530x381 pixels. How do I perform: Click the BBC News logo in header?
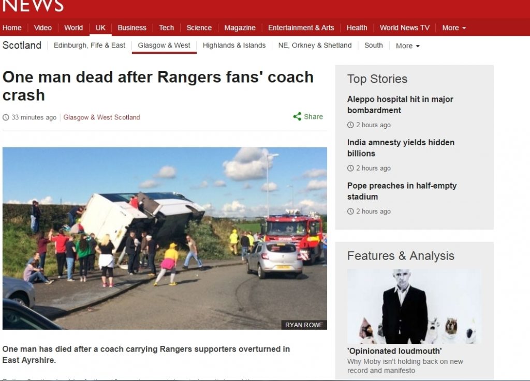[x=33, y=5]
